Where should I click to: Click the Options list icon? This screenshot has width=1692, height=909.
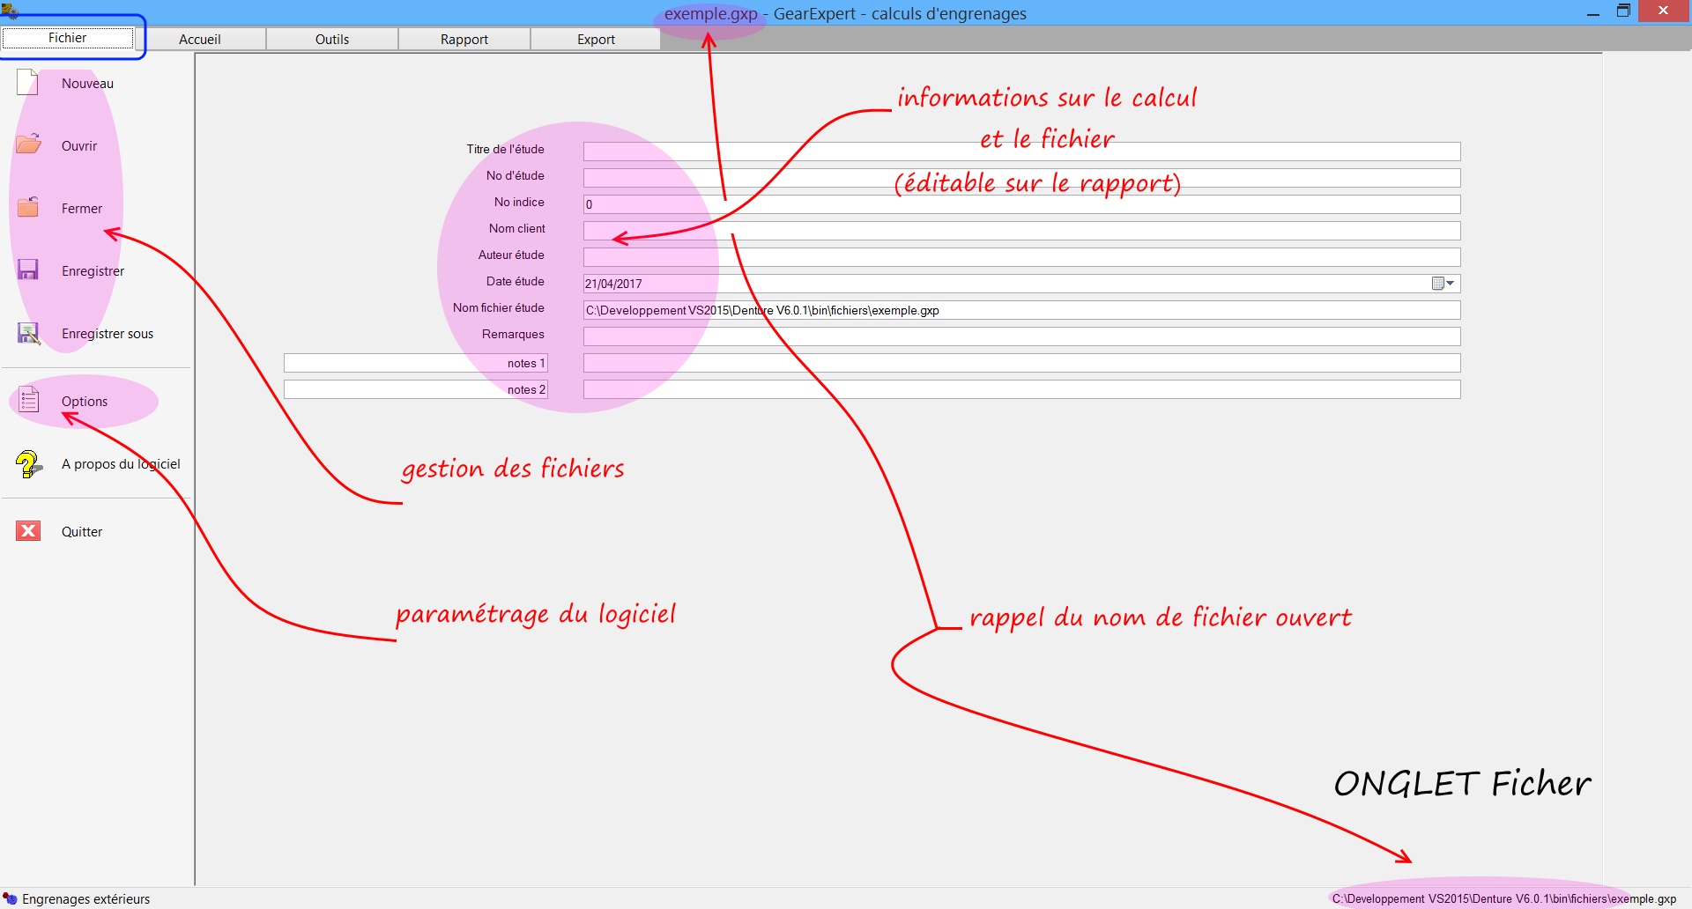point(28,400)
